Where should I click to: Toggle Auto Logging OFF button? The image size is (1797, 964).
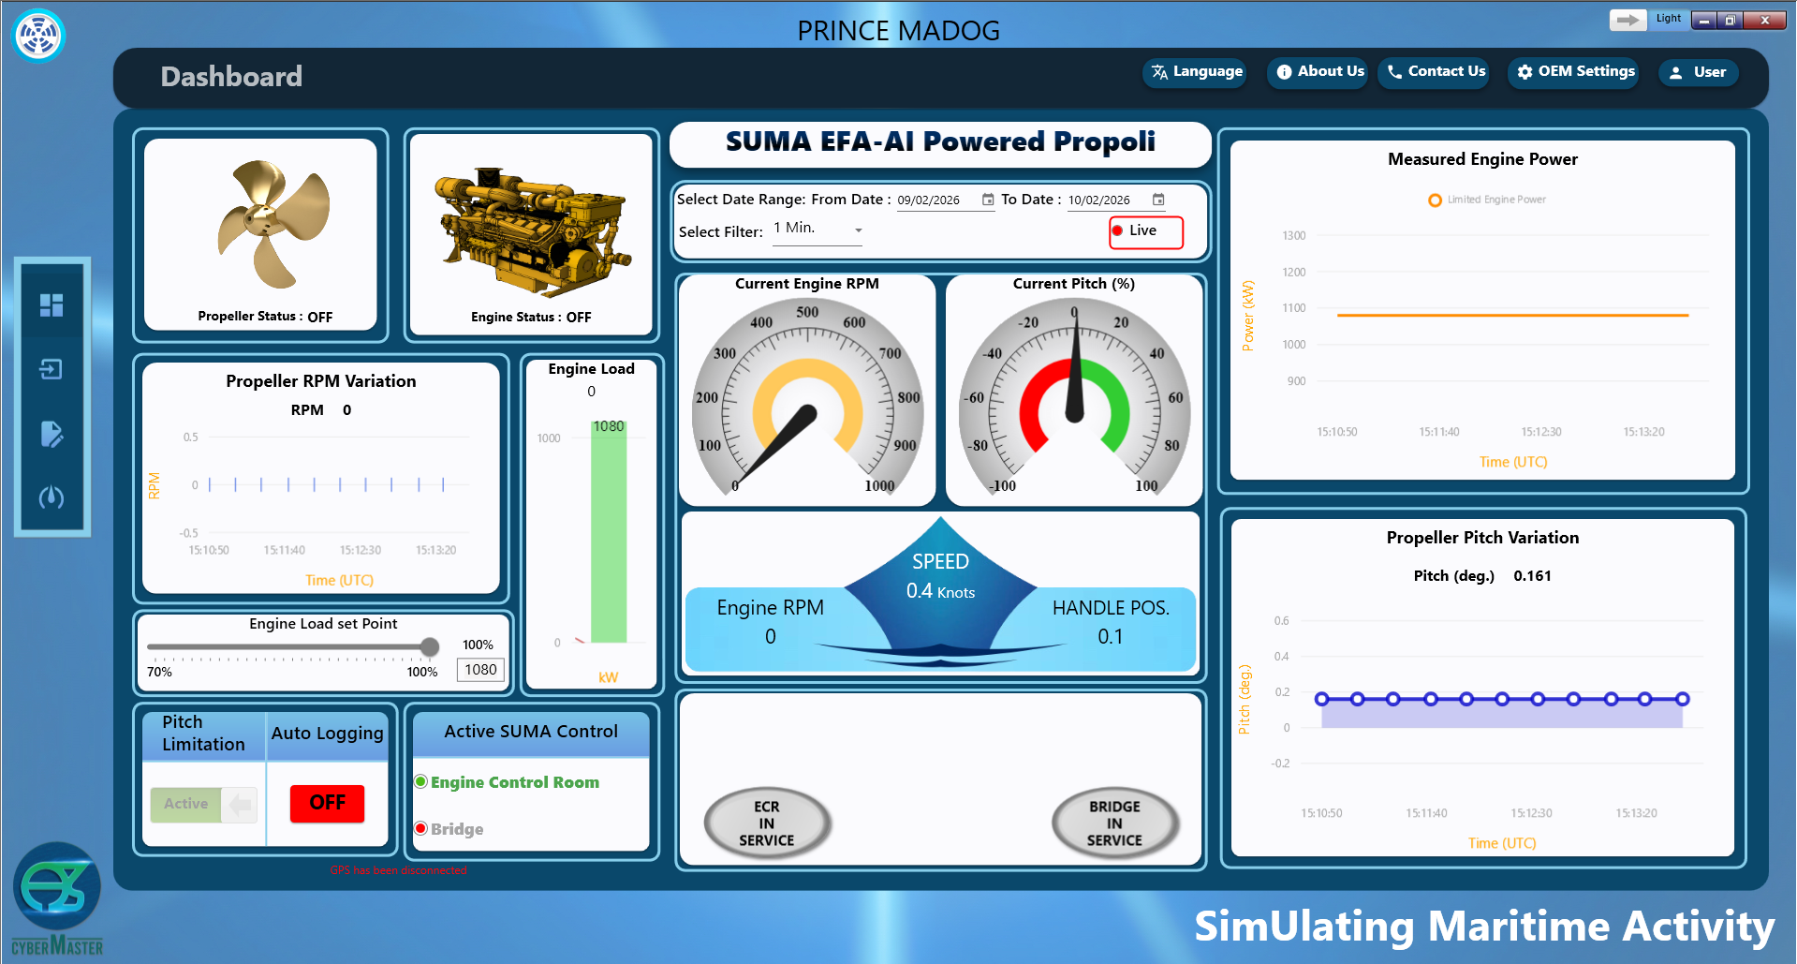pyautogui.click(x=327, y=803)
